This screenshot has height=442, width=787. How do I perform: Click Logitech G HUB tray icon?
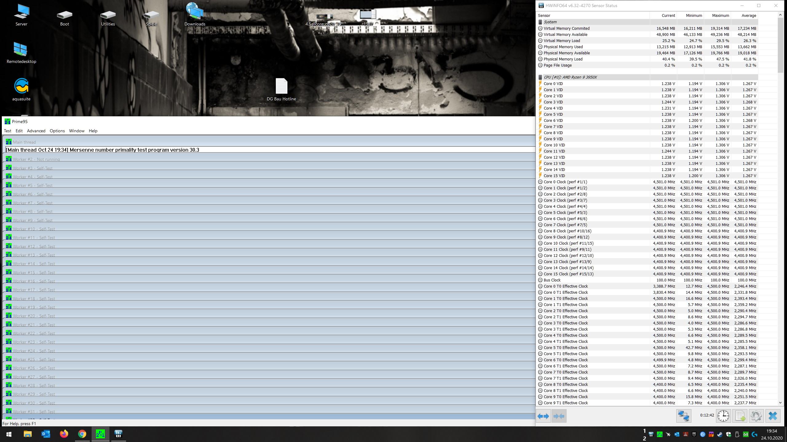[754, 434]
